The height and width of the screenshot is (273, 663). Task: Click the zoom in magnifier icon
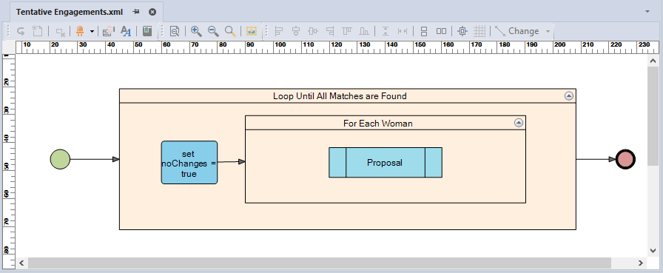click(196, 31)
